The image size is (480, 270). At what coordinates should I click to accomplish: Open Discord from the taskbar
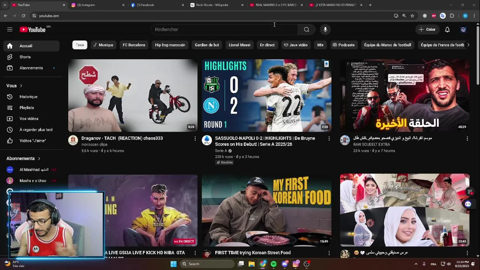click(285, 264)
